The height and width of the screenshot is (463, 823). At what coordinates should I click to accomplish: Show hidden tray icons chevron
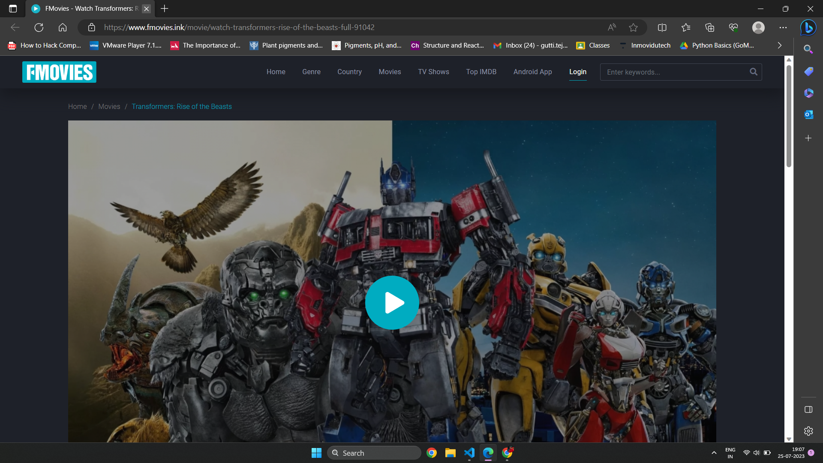click(714, 453)
